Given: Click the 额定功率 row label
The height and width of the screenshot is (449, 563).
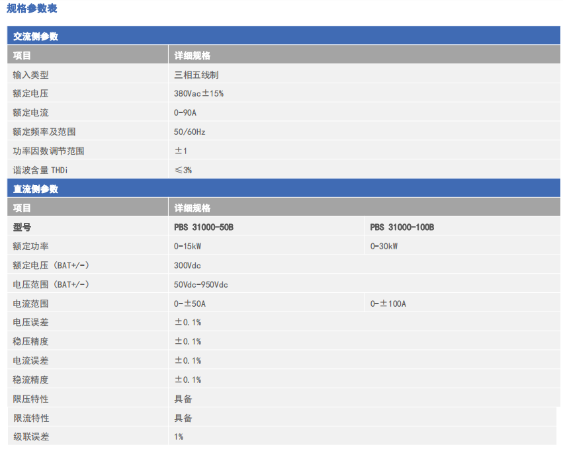Looking at the screenshot, I should pos(30,246).
